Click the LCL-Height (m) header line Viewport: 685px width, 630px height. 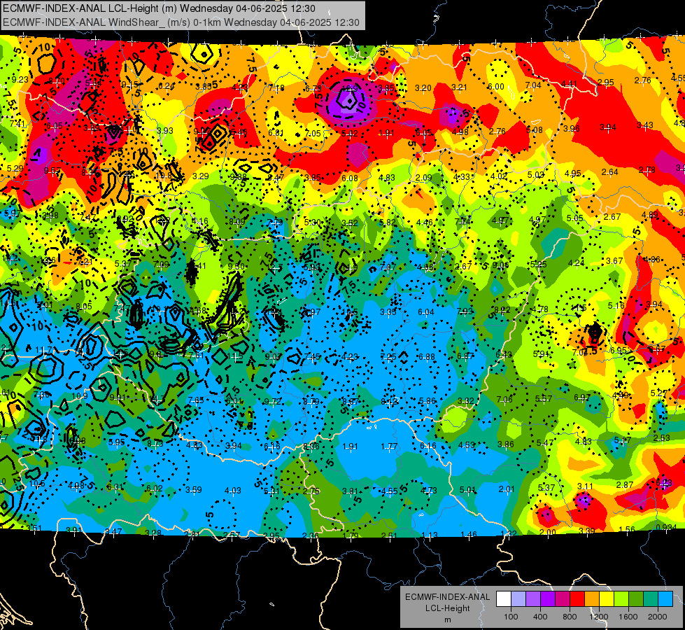click(159, 8)
